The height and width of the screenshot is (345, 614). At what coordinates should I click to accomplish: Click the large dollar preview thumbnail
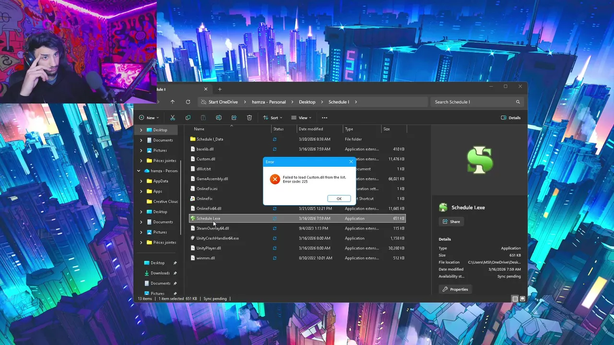point(480,160)
